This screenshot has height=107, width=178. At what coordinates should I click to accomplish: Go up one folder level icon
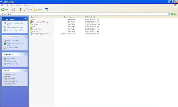(20, 10)
